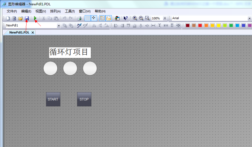Select the zoom area selection tool

coord(147,18)
